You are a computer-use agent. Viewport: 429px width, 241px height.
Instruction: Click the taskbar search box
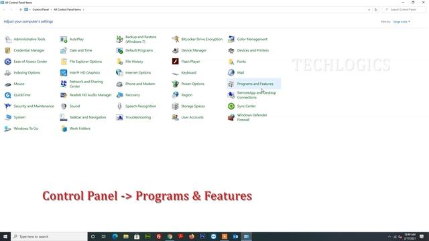click(49, 236)
